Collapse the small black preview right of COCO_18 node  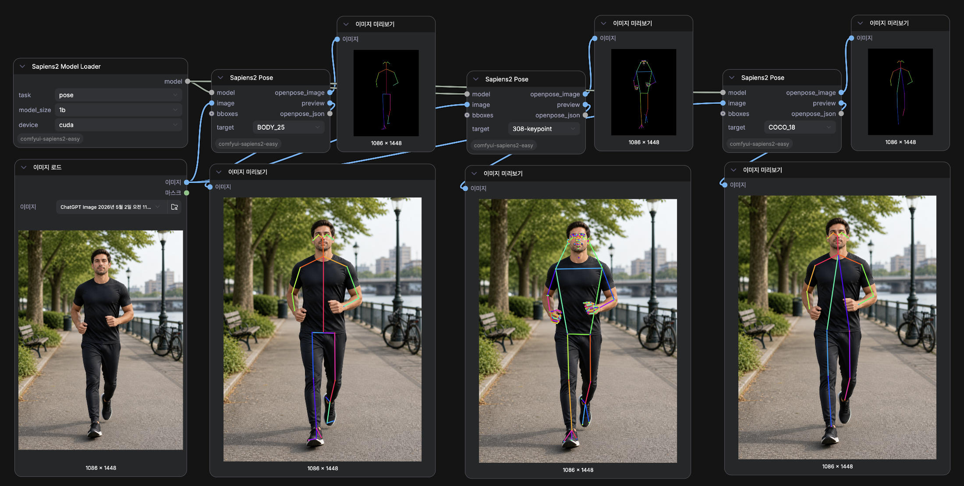[860, 23]
